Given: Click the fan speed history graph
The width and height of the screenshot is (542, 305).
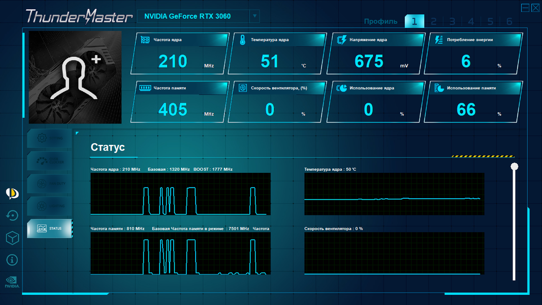Looking at the screenshot, I should (394, 254).
